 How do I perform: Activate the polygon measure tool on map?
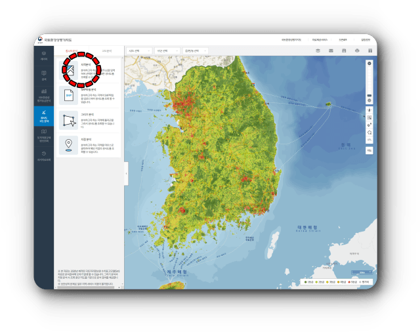tap(369, 133)
